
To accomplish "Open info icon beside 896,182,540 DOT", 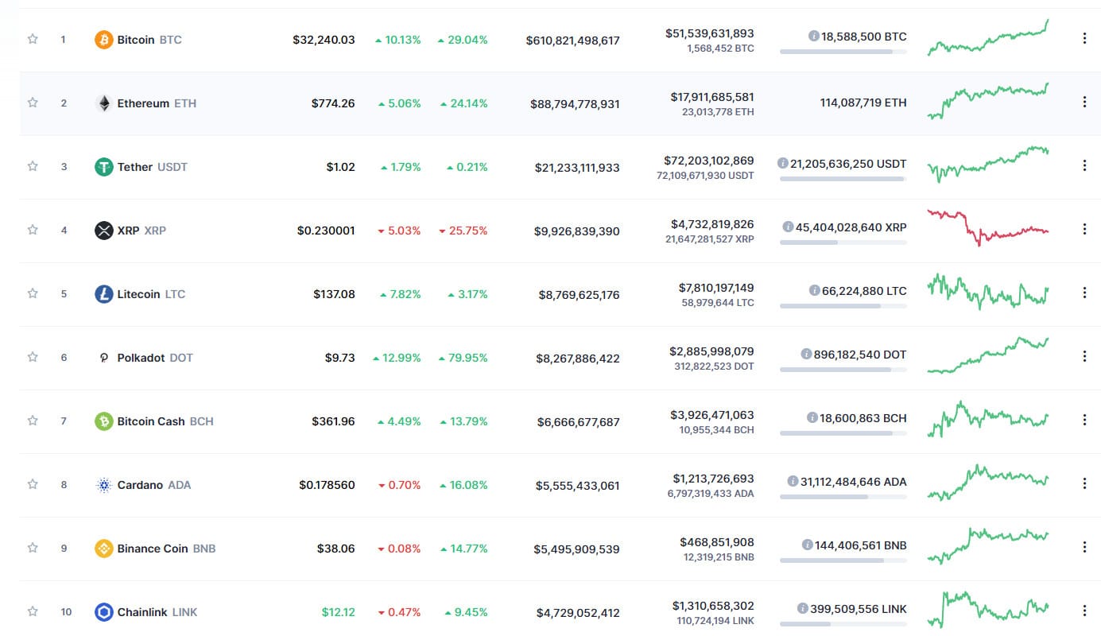I will point(806,354).
